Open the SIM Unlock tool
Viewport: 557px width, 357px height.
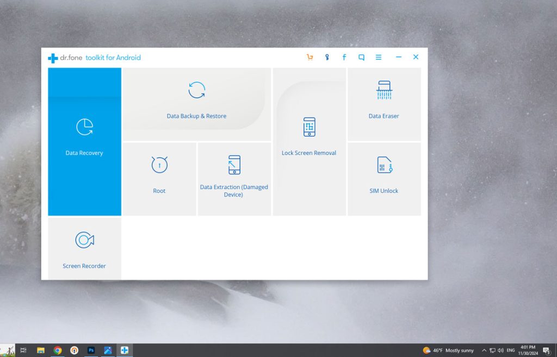click(384, 178)
